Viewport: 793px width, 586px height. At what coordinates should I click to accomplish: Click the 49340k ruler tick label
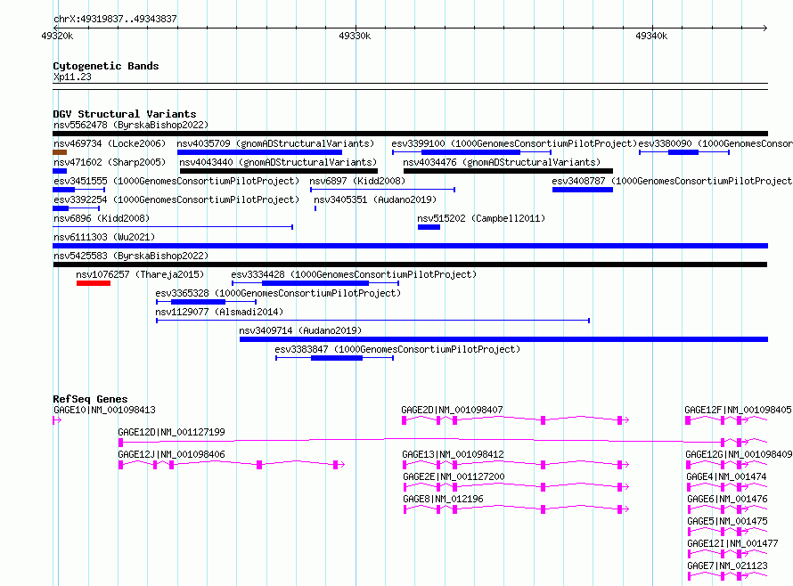tap(651, 36)
